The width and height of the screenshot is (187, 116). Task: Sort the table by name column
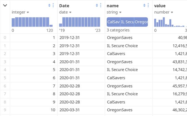click(145, 6)
